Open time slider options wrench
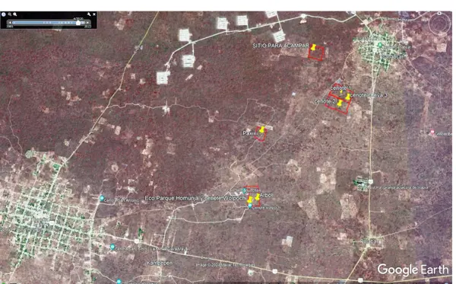This screenshot has height=284, width=456. [89, 14]
